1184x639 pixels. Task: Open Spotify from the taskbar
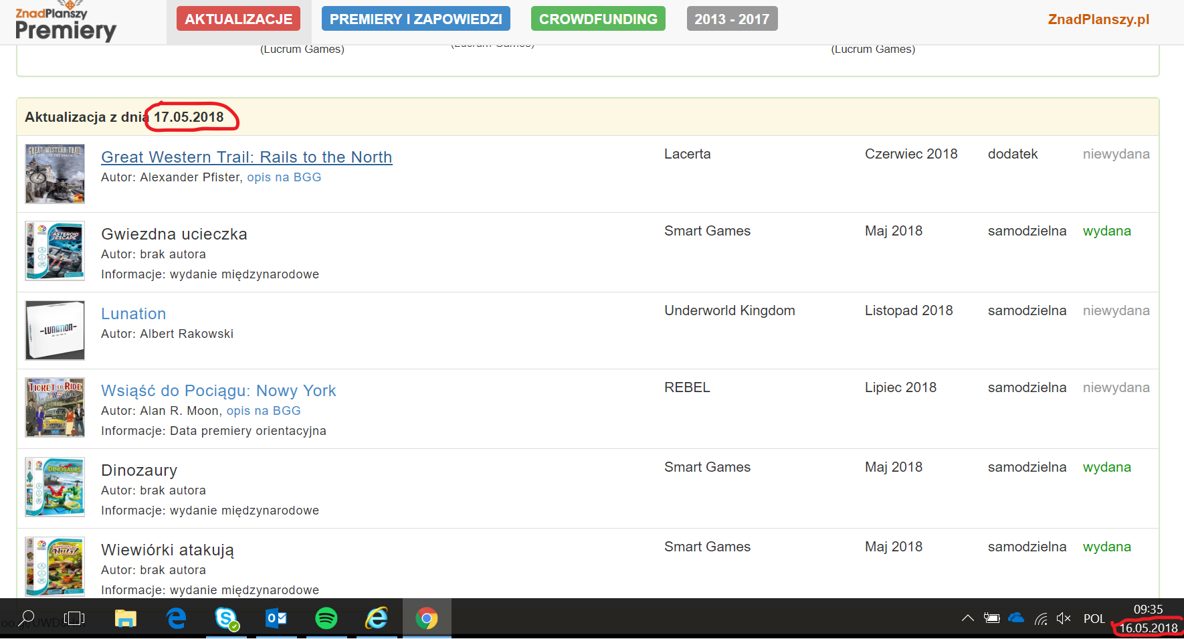(326, 618)
